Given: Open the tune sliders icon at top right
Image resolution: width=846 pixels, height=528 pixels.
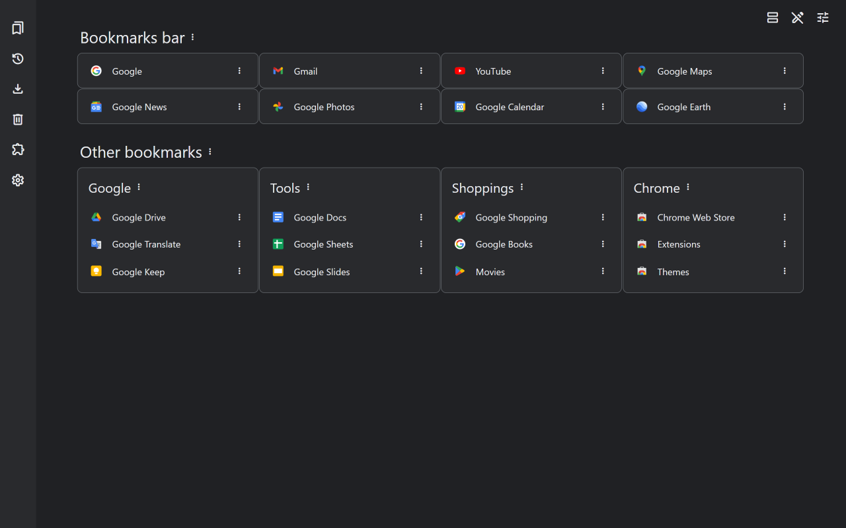Looking at the screenshot, I should coord(823,18).
